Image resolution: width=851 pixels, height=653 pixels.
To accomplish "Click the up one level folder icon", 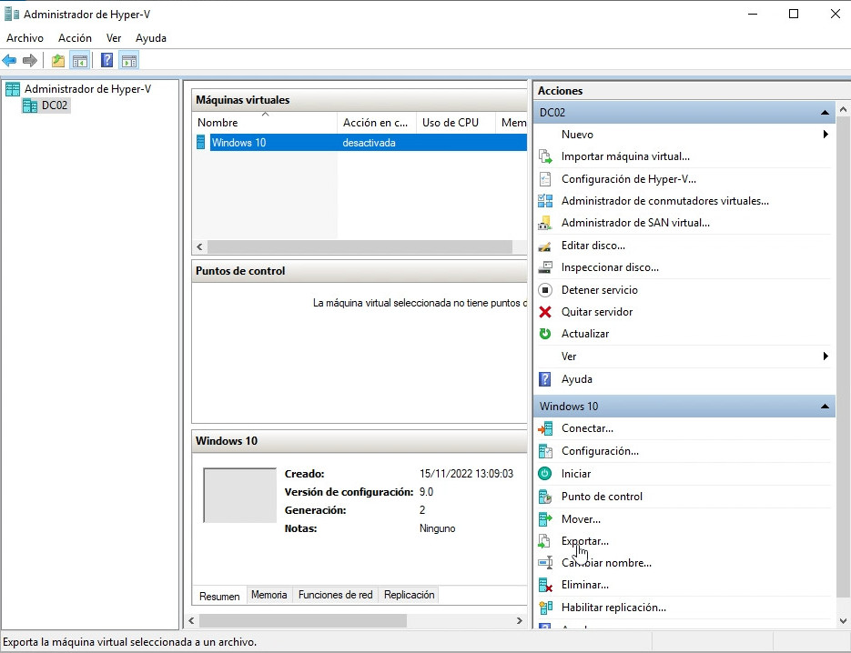I will [58, 61].
